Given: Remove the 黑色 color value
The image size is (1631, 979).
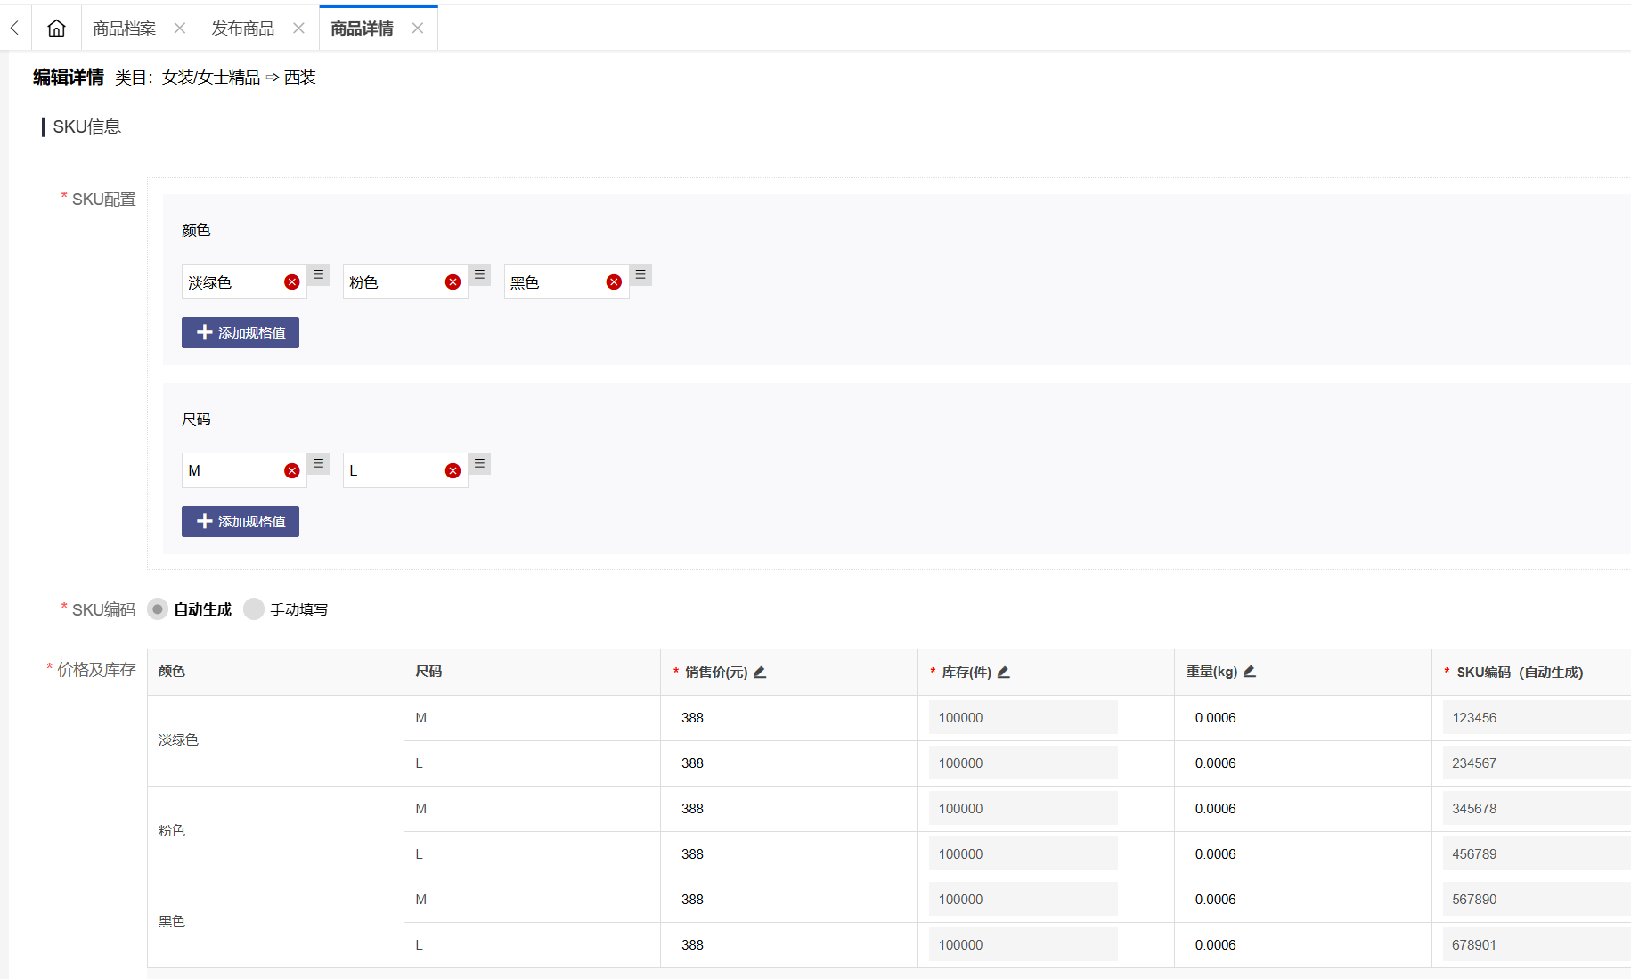Looking at the screenshot, I should 614,282.
